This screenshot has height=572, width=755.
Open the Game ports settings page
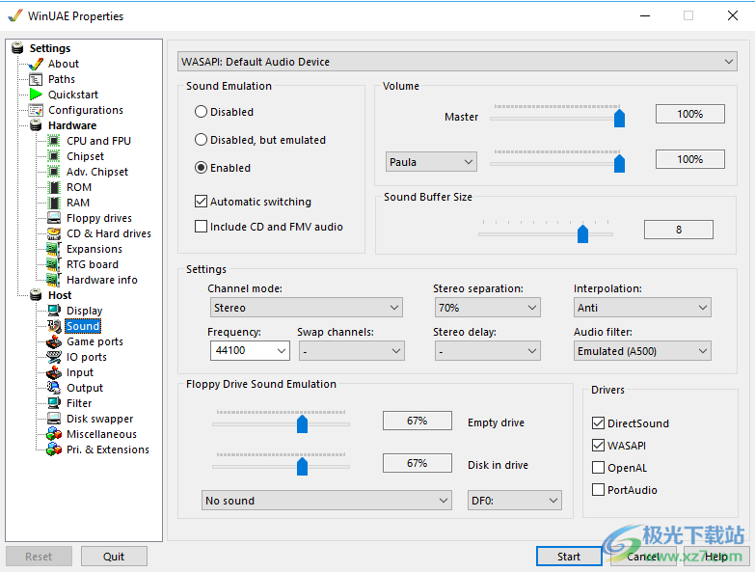click(94, 341)
